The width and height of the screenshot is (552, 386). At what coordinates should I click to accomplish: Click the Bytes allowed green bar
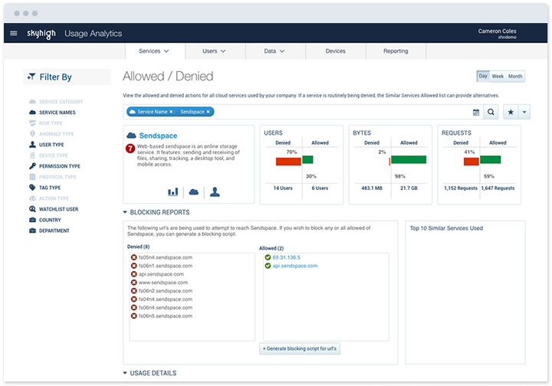click(409, 159)
